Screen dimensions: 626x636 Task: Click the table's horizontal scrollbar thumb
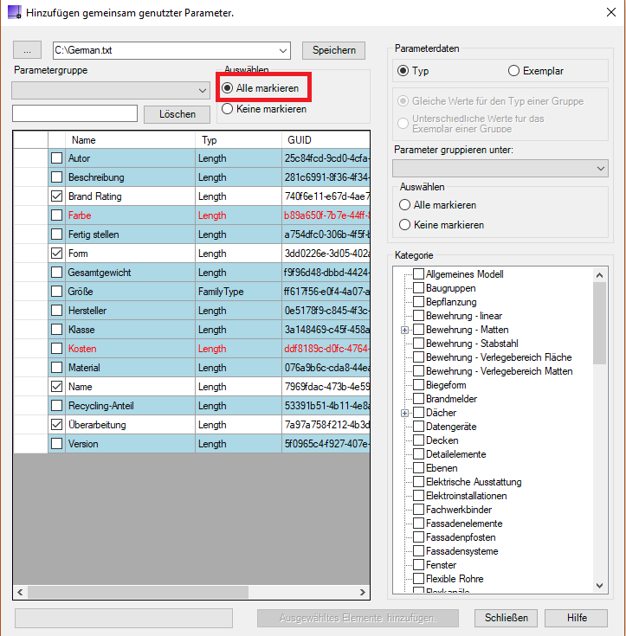(x=138, y=592)
